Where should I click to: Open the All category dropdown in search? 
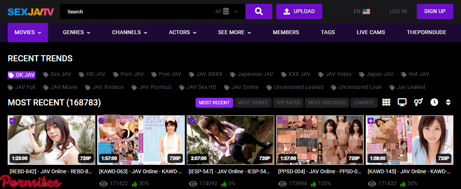(x=227, y=12)
